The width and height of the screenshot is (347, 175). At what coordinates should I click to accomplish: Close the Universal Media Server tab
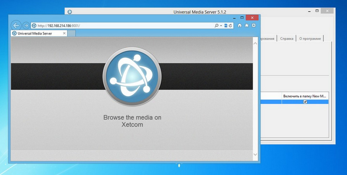coord(64,33)
